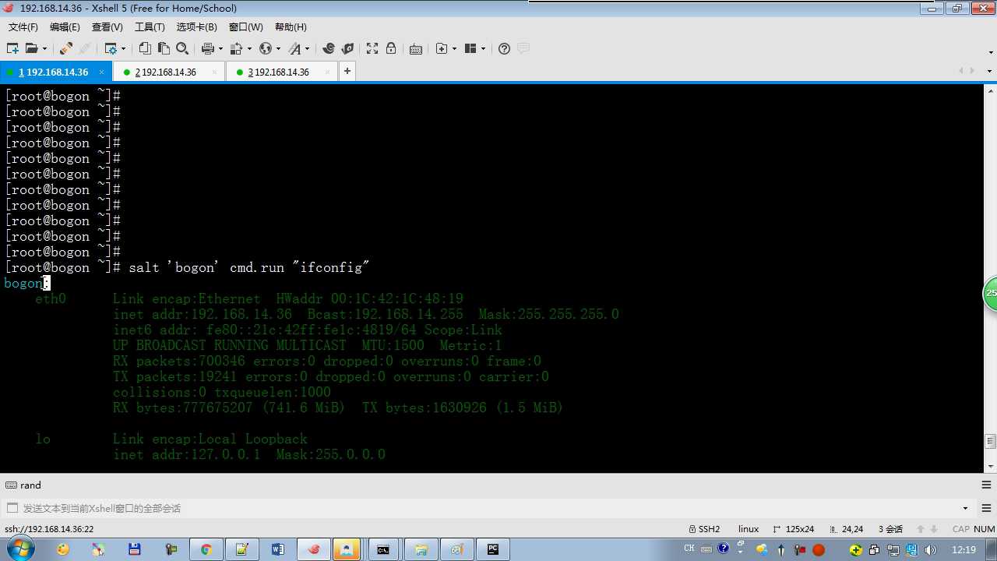Expand the font dropdown arrow
997x561 pixels.
tap(308, 48)
